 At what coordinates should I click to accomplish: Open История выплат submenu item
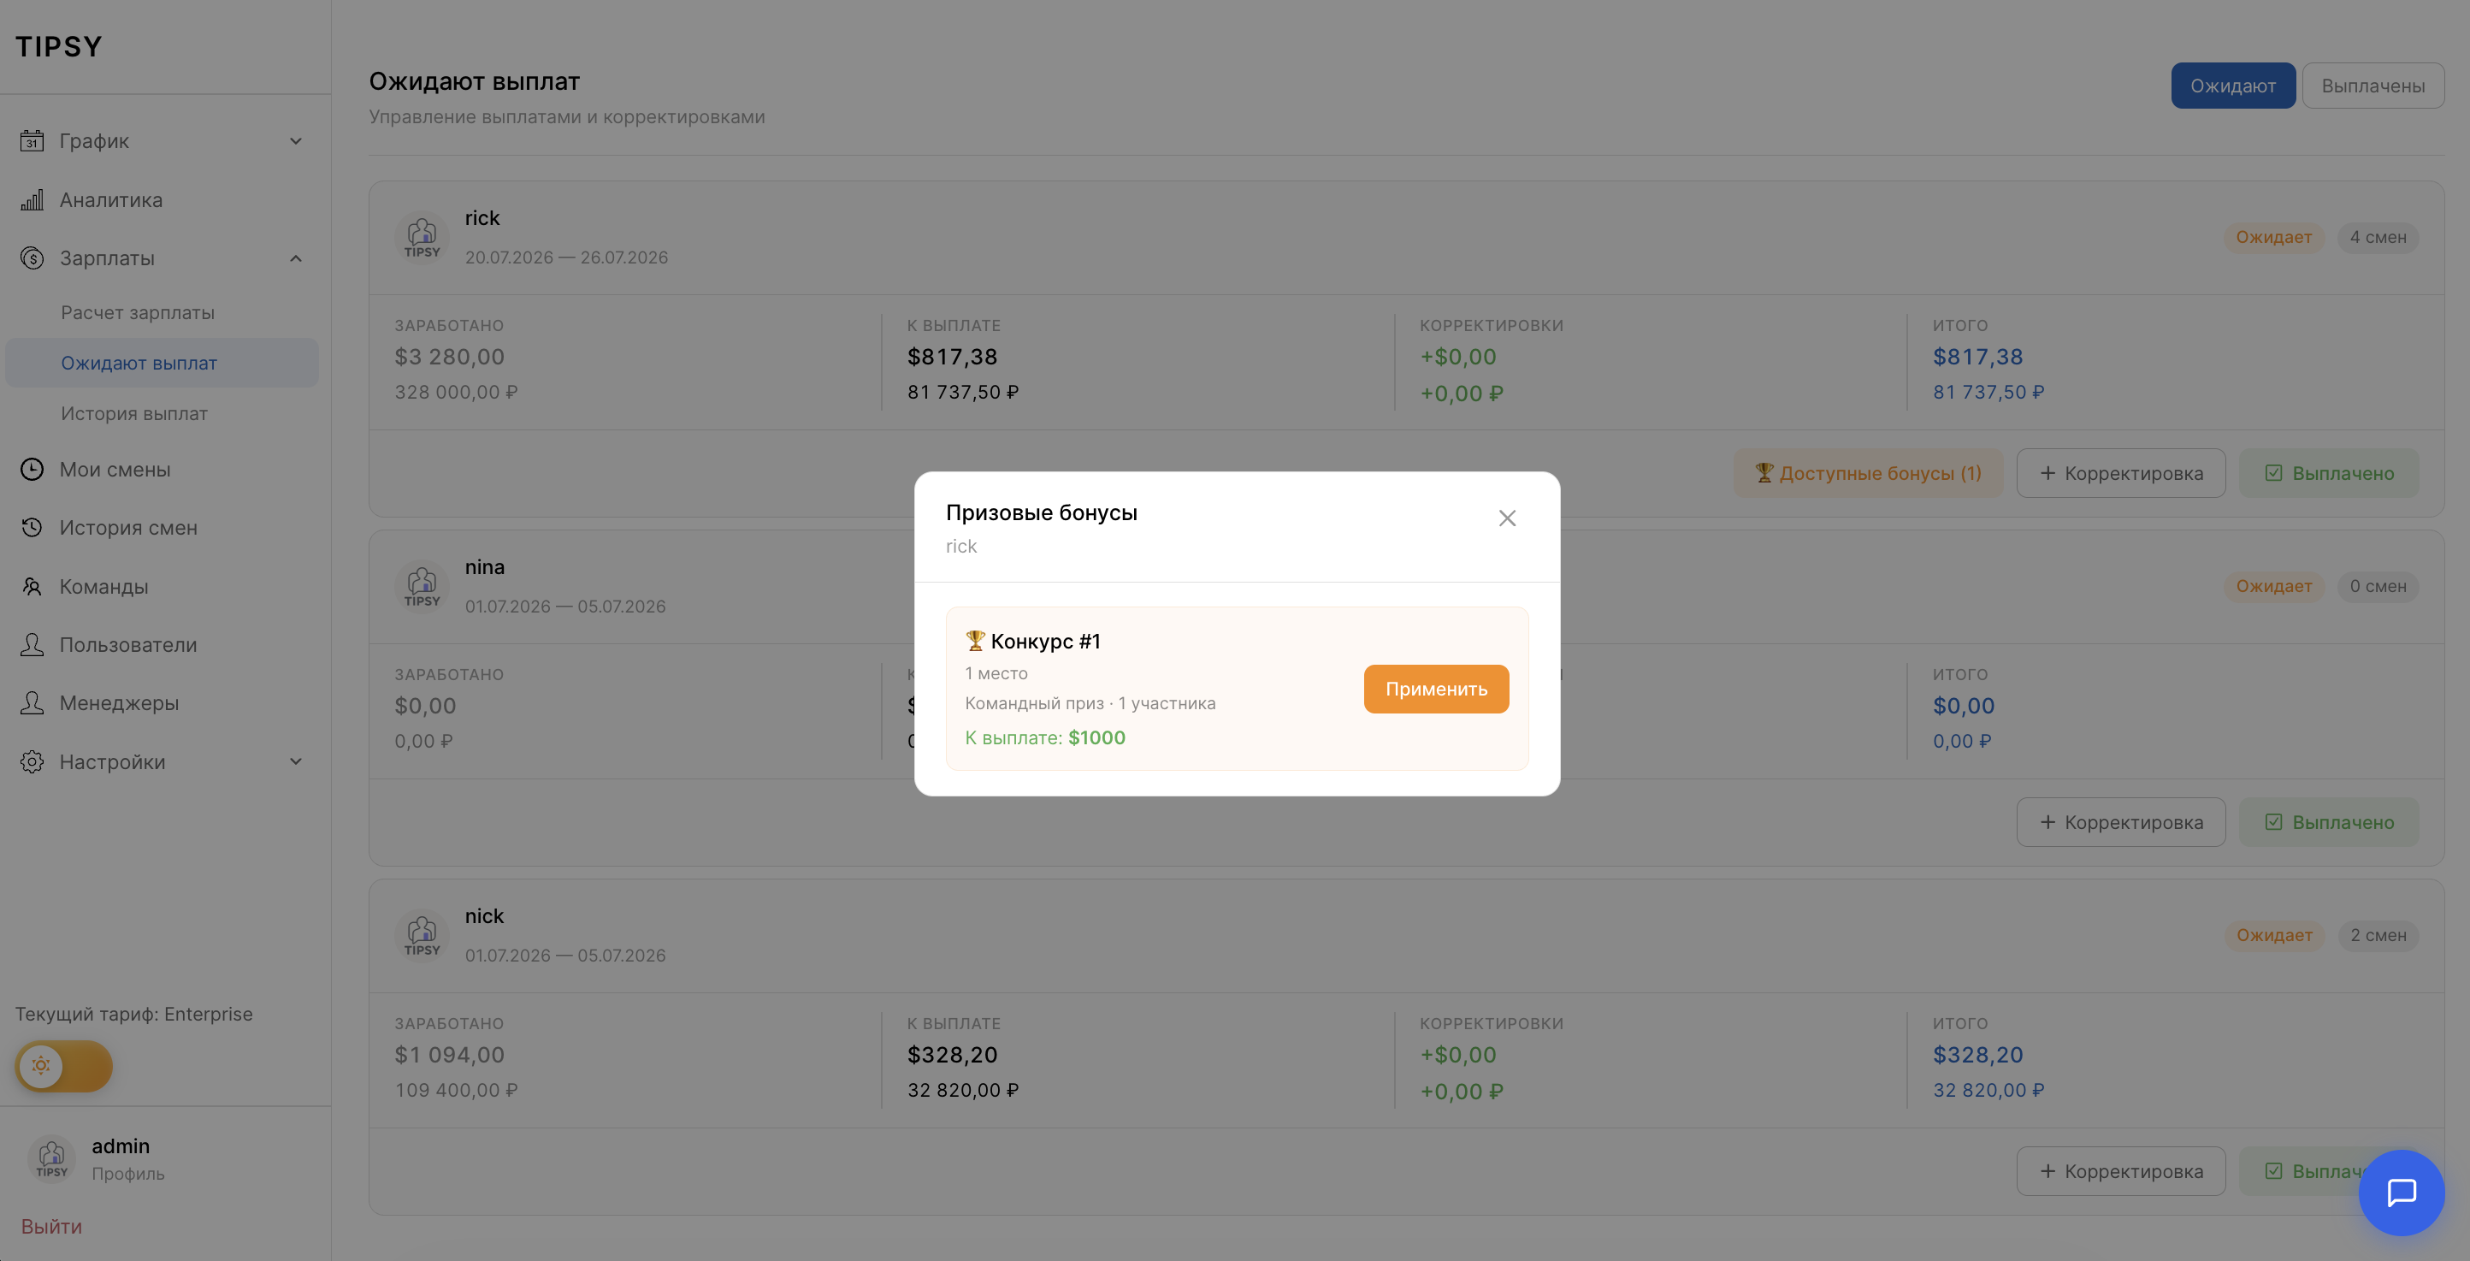pyautogui.click(x=134, y=413)
